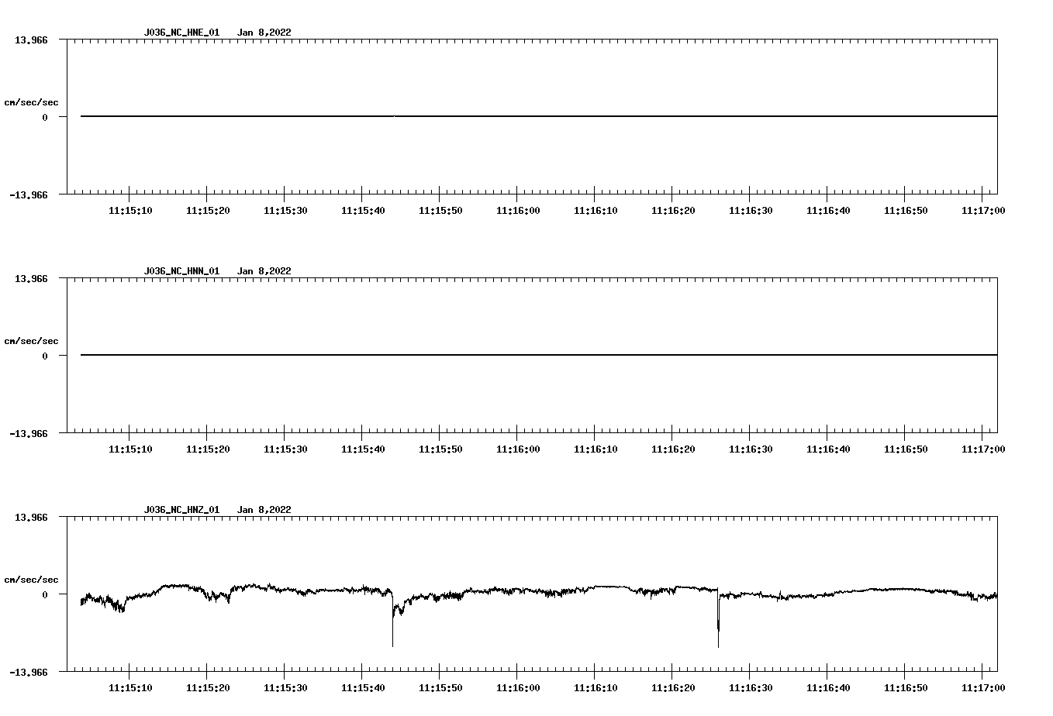Screen dimensions: 1053x716
Task: Click the Jan 8,2022 date on HNN chart
Action: pos(264,271)
